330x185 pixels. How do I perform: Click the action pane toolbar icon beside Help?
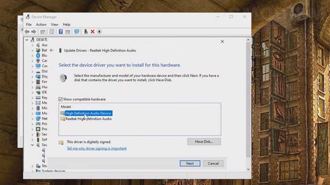[x=68, y=32]
